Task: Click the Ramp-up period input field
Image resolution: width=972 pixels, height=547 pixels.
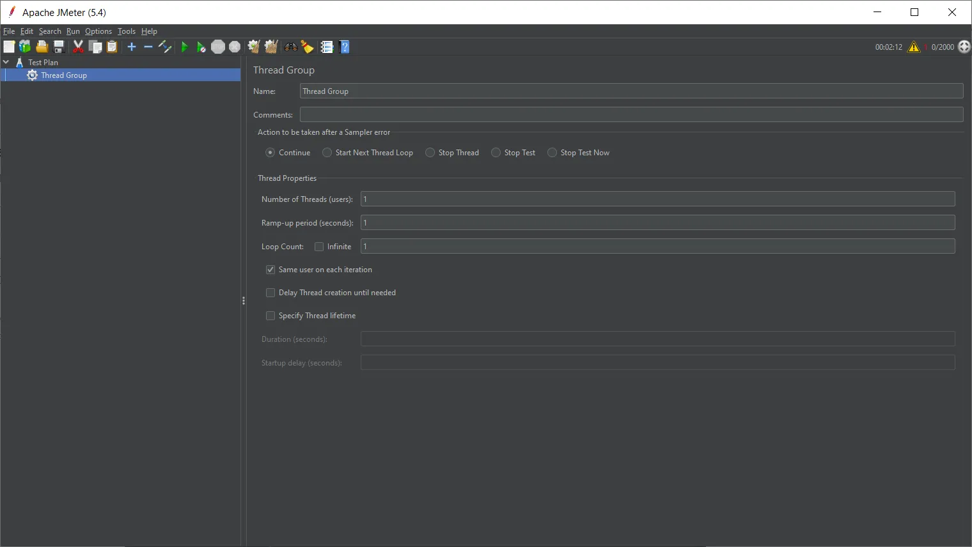Action: [657, 223]
